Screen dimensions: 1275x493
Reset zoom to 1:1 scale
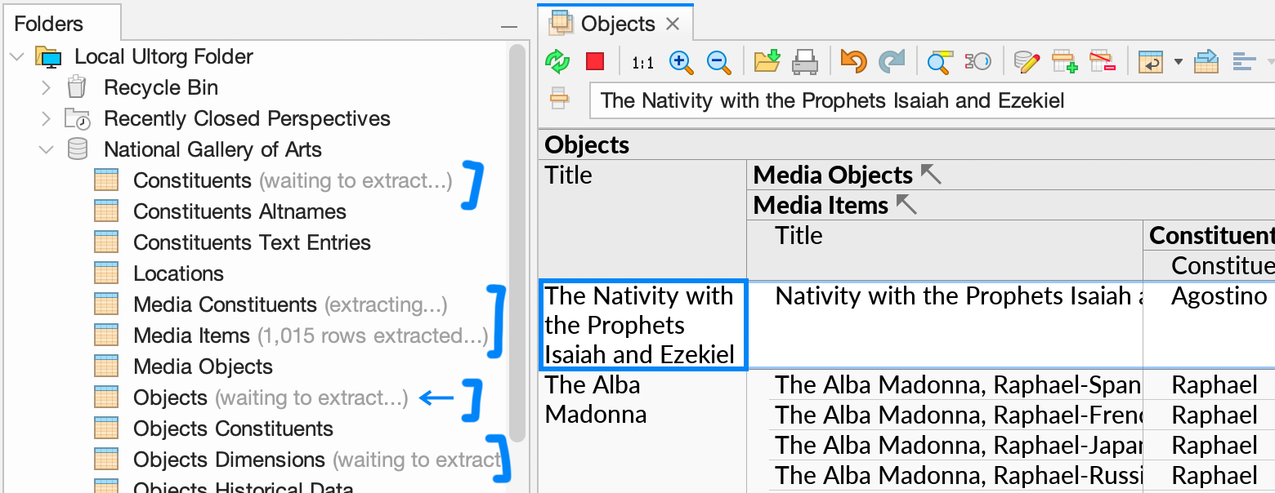coord(642,61)
